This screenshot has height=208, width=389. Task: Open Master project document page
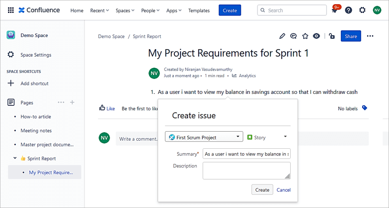47,144
